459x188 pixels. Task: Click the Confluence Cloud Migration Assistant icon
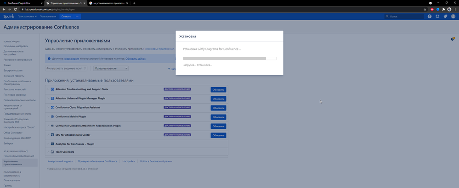52,107
